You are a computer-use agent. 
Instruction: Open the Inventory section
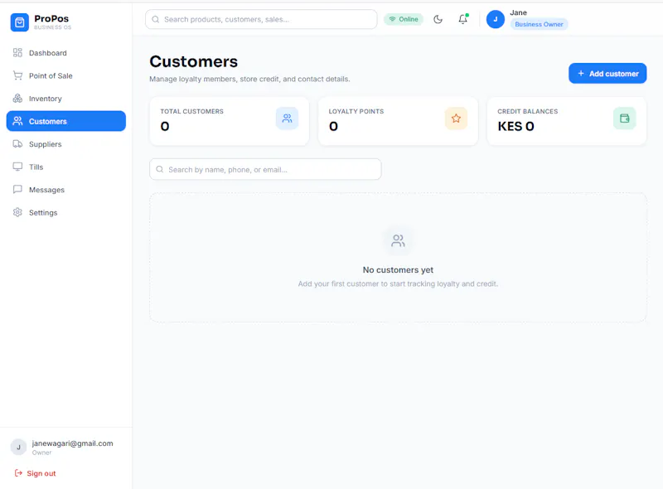(66, 99)
